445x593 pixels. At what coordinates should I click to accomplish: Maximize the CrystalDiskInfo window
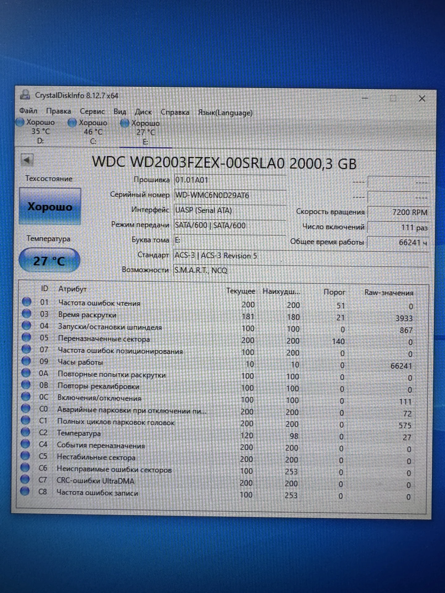click(x=393, y=98)
